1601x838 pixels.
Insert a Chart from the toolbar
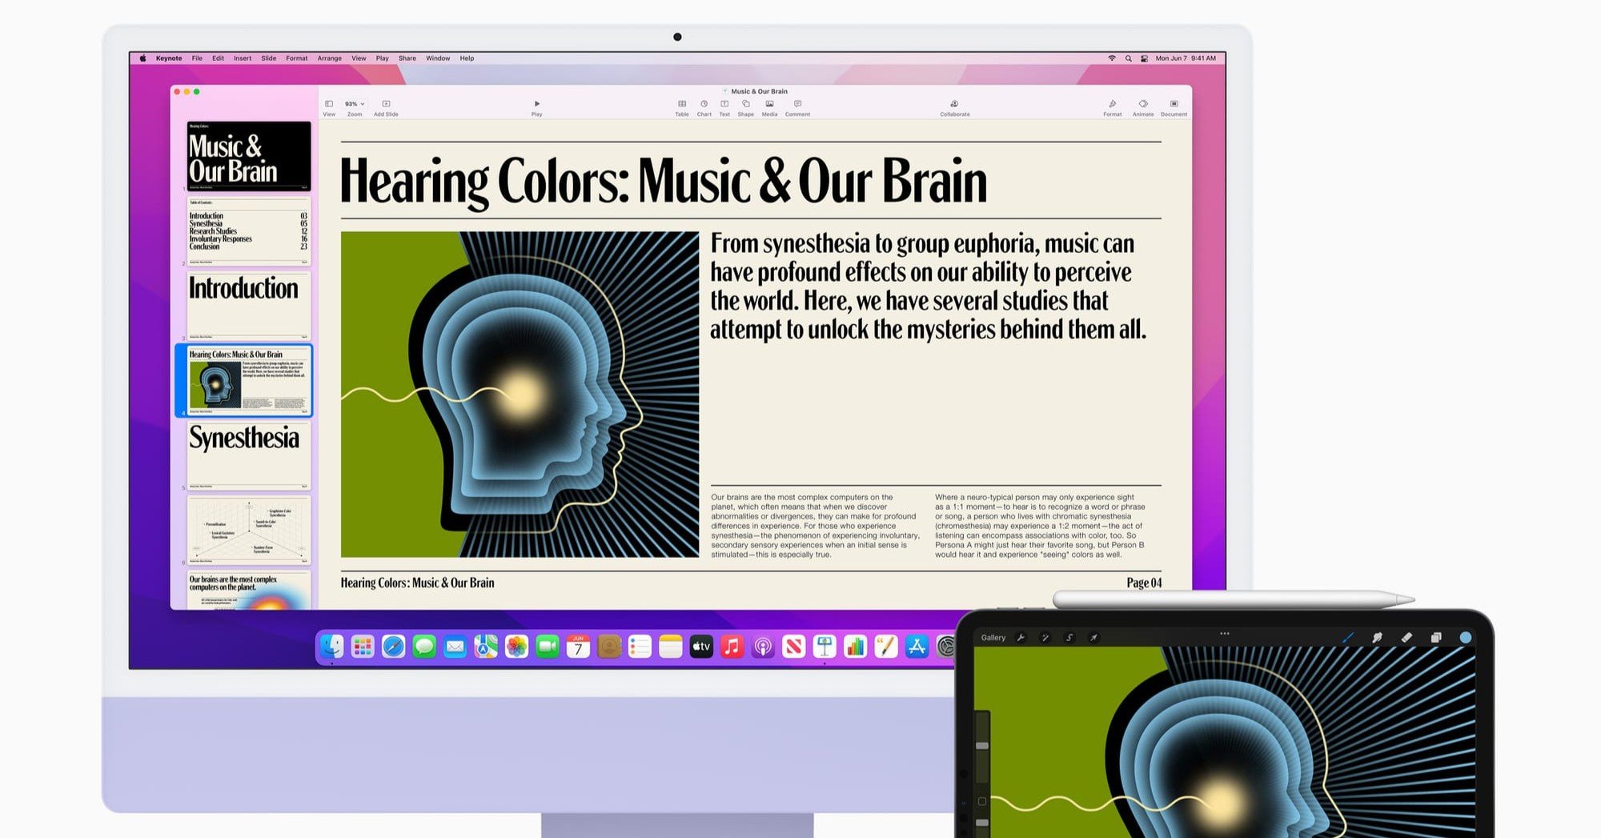[704, 107]
